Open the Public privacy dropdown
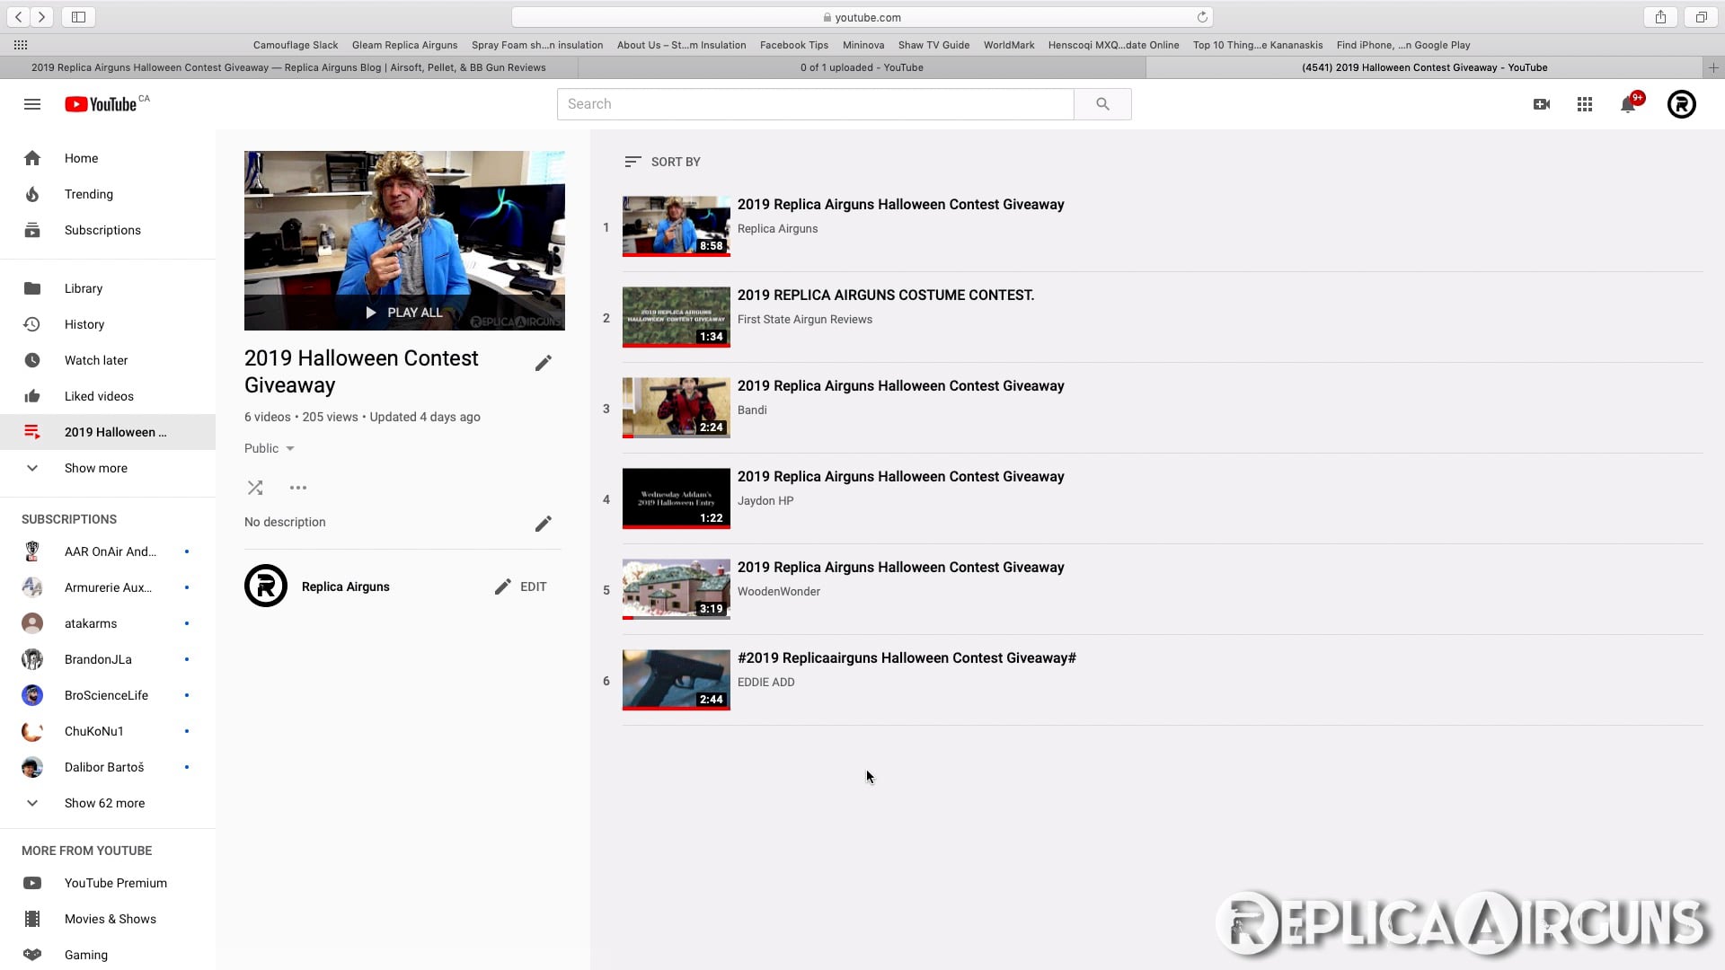Screen dimensions: 1725x970 coord(270,448)
